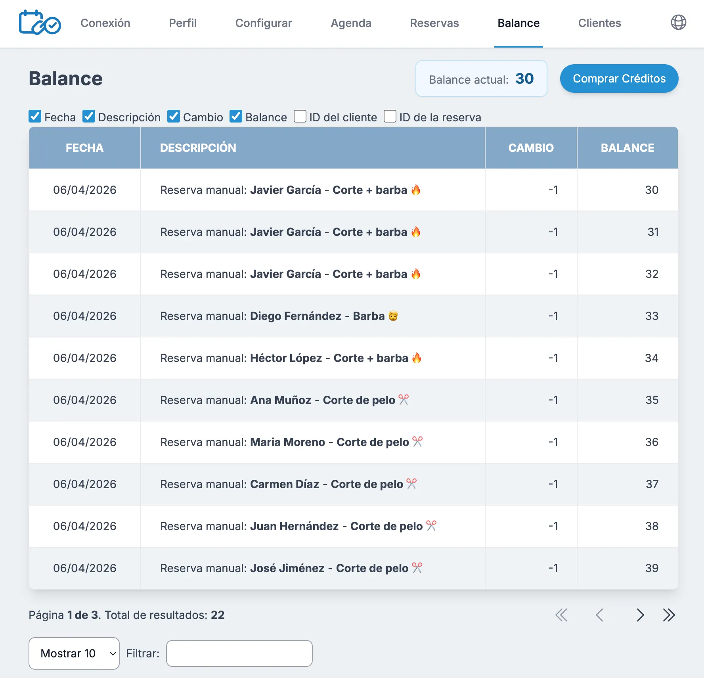
Task: Toggle the Cambio column checkbox
Action: point(174,117)
